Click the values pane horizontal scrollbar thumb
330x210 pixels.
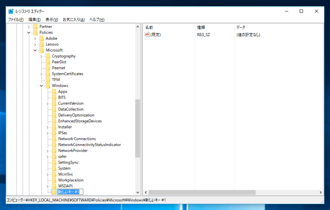(x=202, y=192)
